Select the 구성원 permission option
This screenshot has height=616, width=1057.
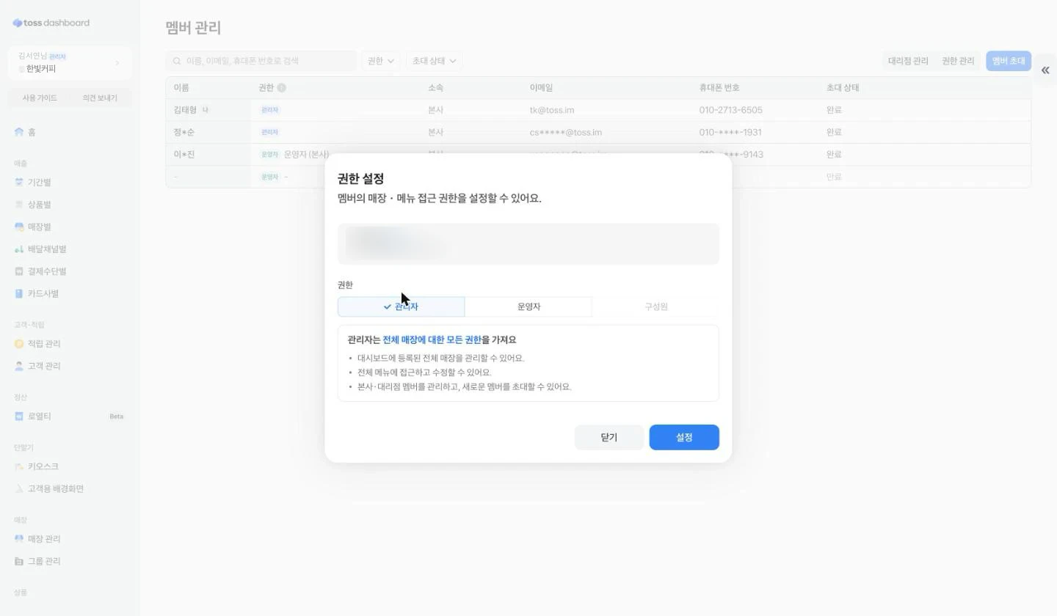(655, 307)
